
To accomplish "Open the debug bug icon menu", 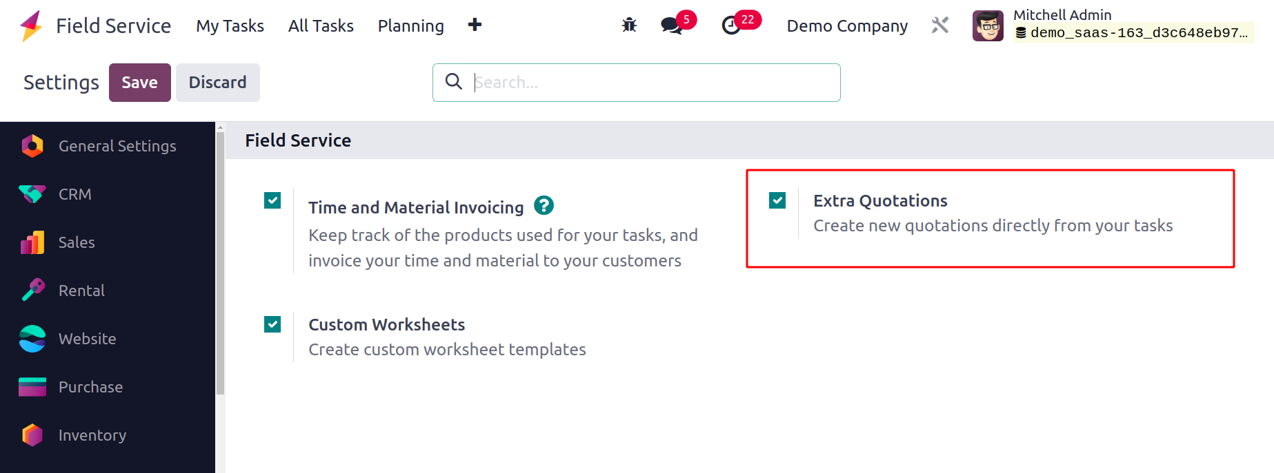I will click(x=629, y=25).
